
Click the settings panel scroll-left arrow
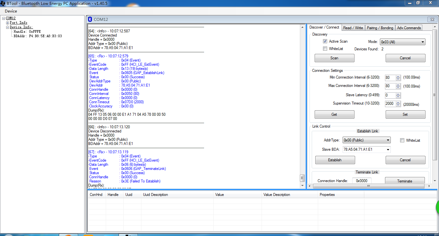click(x=310, y=186)
